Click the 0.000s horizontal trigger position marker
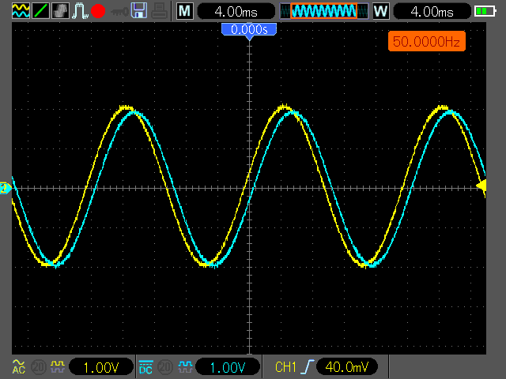The height and width of the screenshot is (379, 506). coord(249,29)
